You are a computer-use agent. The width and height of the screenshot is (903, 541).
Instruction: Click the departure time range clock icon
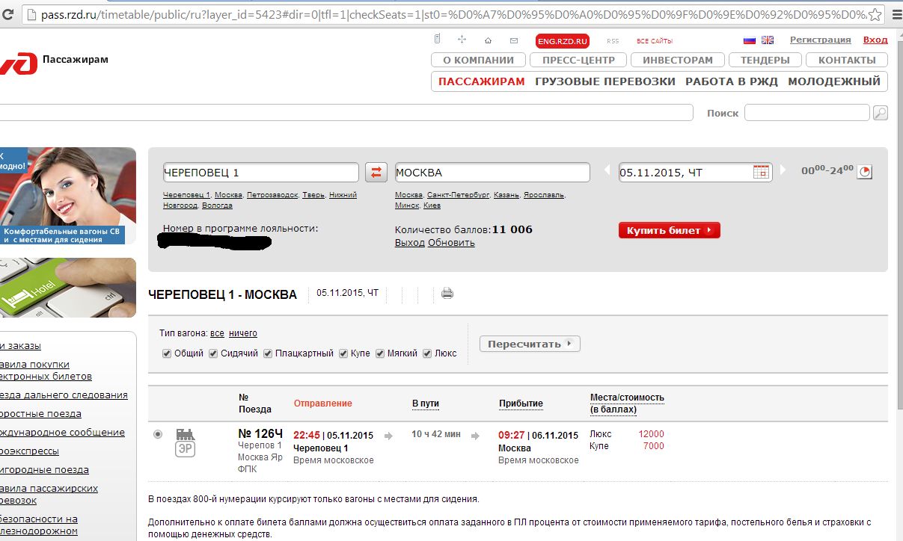(865, 172)
